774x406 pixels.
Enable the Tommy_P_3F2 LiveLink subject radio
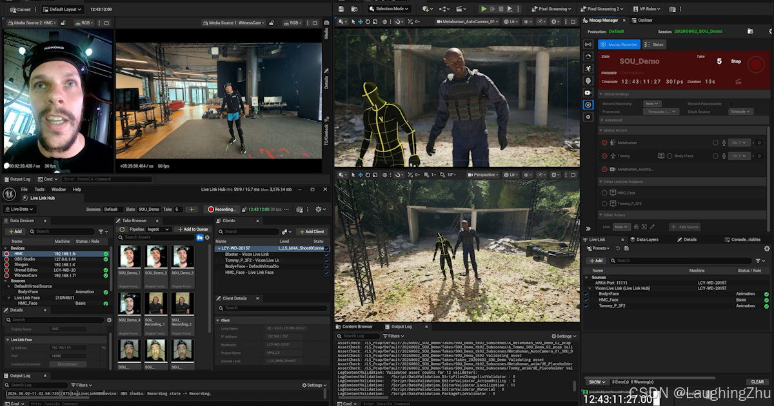pyautogui.click(x=604, y=203)
